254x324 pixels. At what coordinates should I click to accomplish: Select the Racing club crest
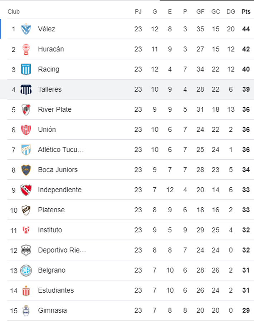tap(26, 69)
